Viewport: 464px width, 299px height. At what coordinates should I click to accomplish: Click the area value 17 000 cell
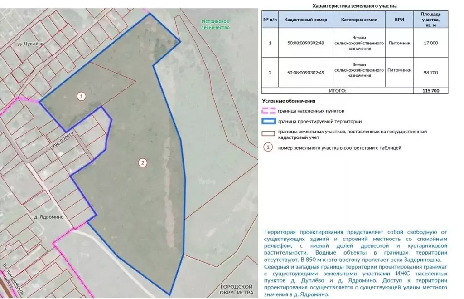(x=430, y=43)
